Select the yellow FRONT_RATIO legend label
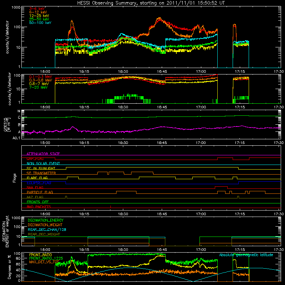This screenshot has width=285, height=285. 41,255
